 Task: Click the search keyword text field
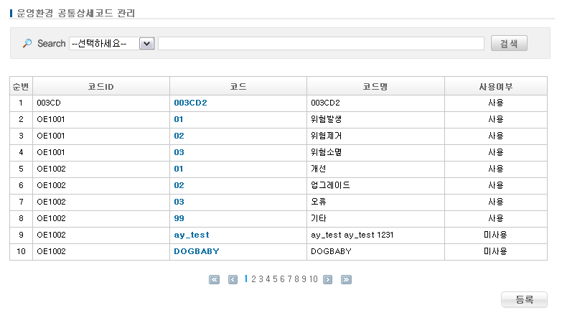pyautogui.click(x=321, y=44)
